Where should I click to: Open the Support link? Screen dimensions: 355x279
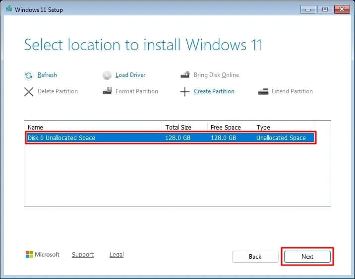pyautogui.click(x=83, y=255)
